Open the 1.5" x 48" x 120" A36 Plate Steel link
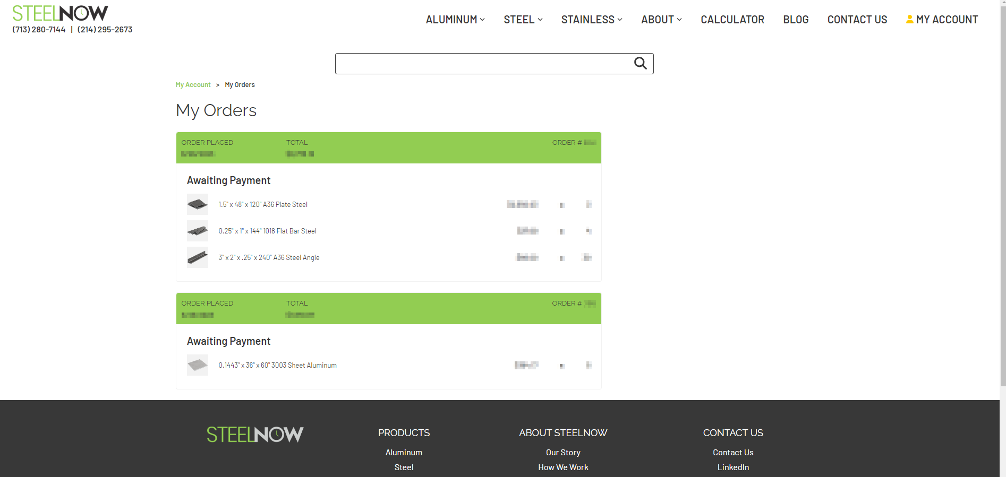This screenshot has width=1006, height=477. point(263,205)
